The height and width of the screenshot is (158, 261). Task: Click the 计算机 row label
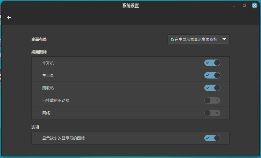click(x=48, y=63)
